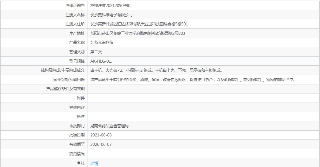320x167 pixels.
Task: Click the 注册人名称 label
Action: [75, 15]
